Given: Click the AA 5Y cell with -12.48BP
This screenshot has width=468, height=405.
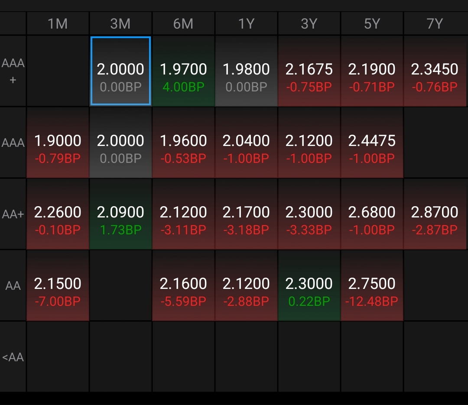Looking at the screenshot, I should (372, 285).
